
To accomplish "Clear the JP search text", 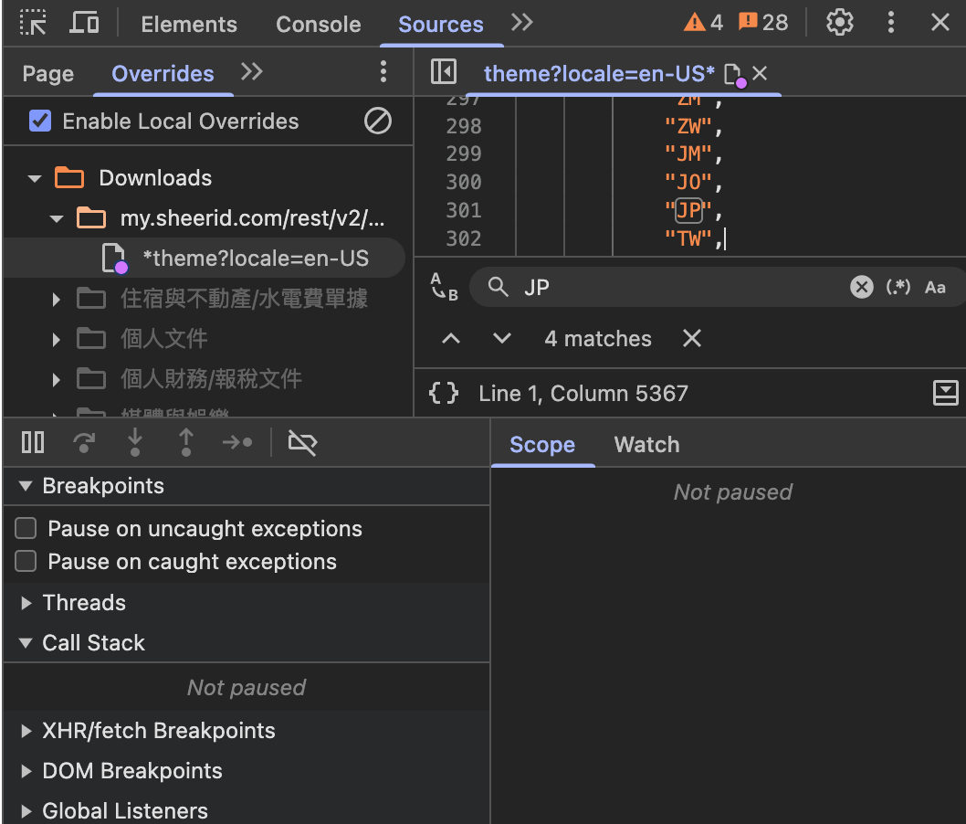I will click(861, 287).
